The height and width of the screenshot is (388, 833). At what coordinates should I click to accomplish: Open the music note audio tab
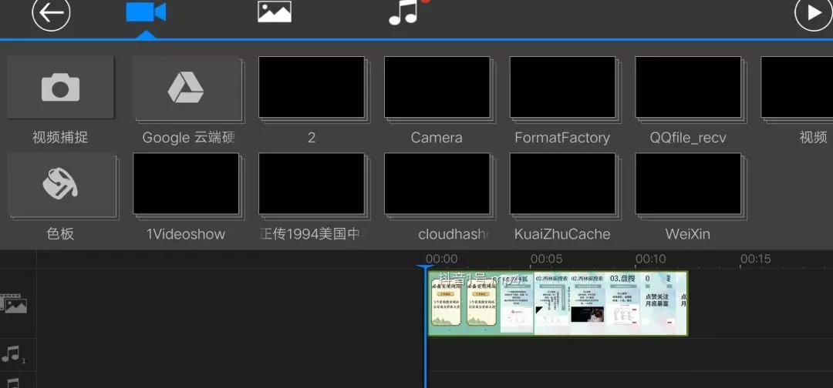(x=403, y=13)
